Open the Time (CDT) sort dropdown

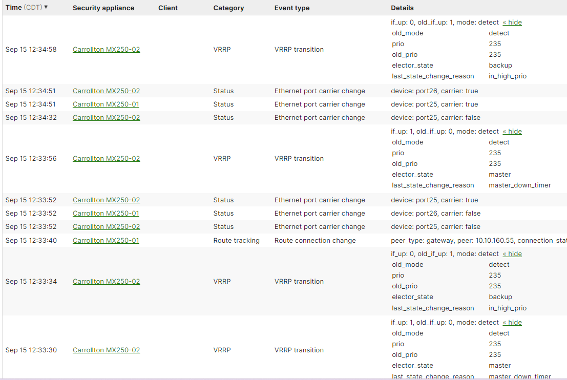click(24, 8)
